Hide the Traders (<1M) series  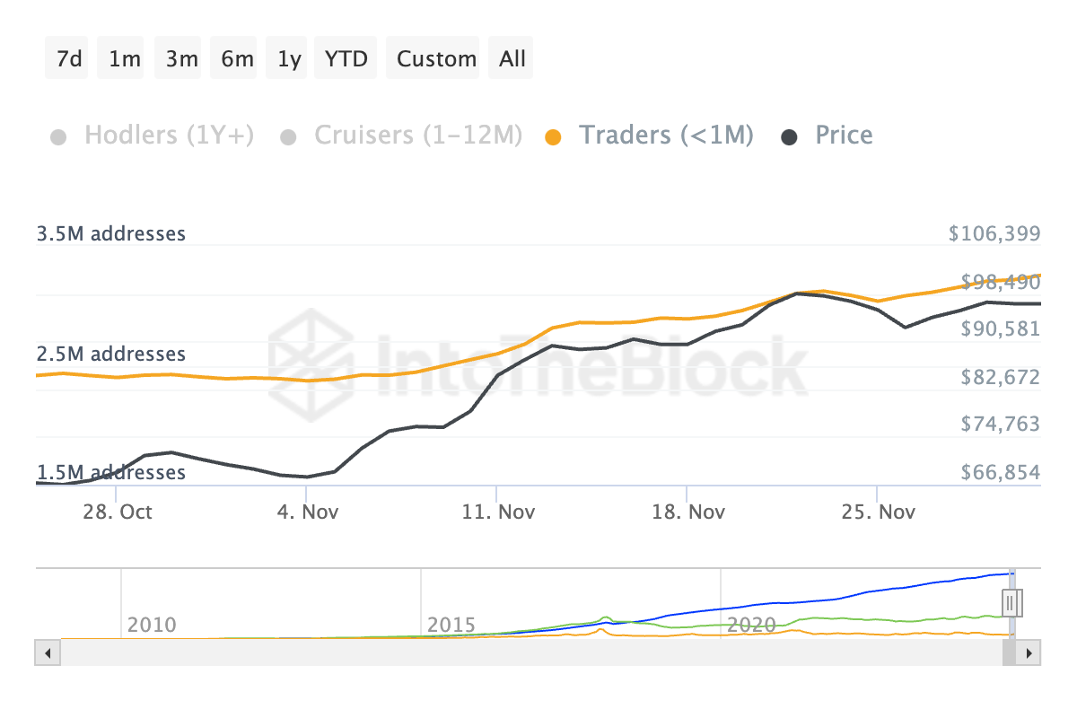(x=666, y=136)
